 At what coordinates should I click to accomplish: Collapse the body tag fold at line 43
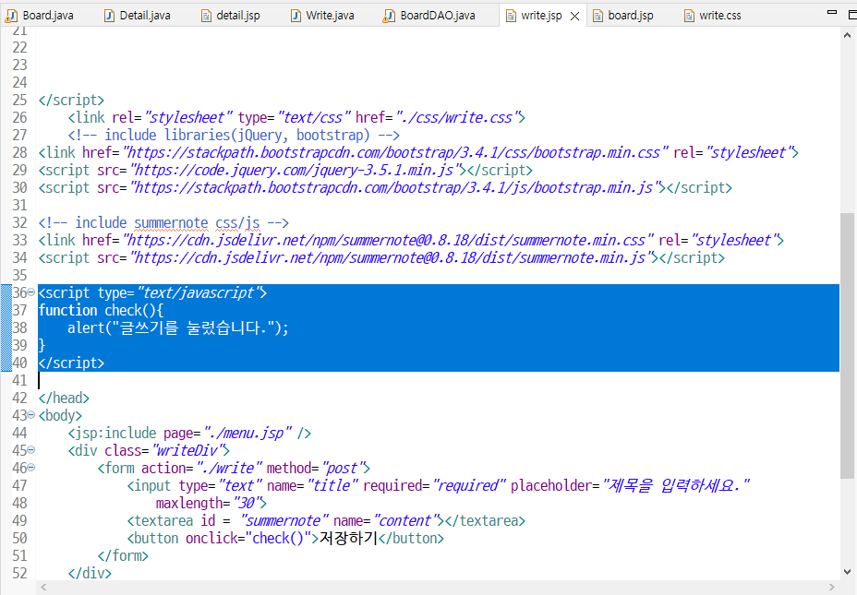tap(31, 415)
